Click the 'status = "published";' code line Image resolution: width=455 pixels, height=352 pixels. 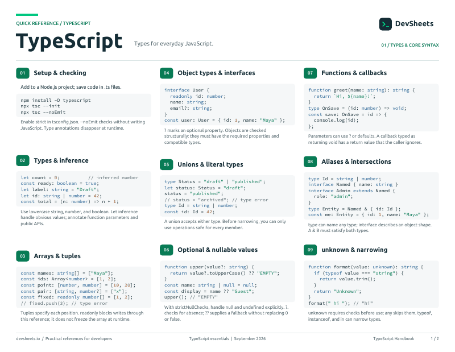[x=194, y=193]
